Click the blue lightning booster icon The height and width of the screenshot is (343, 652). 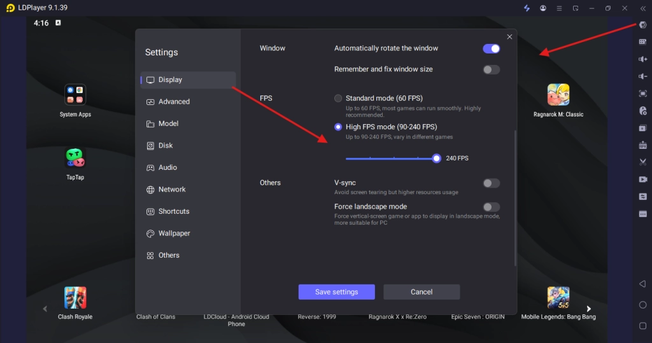point(527,8)
